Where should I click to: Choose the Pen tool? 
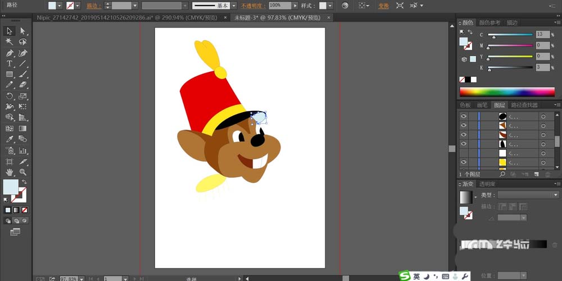click(x=10, y=53)
